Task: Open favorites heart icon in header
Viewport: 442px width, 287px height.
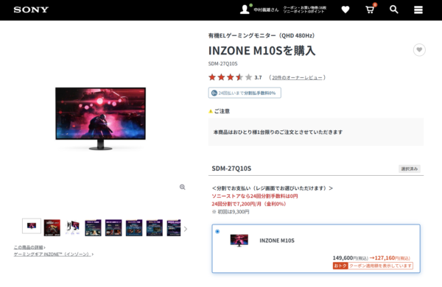Action: click(345, 10)
